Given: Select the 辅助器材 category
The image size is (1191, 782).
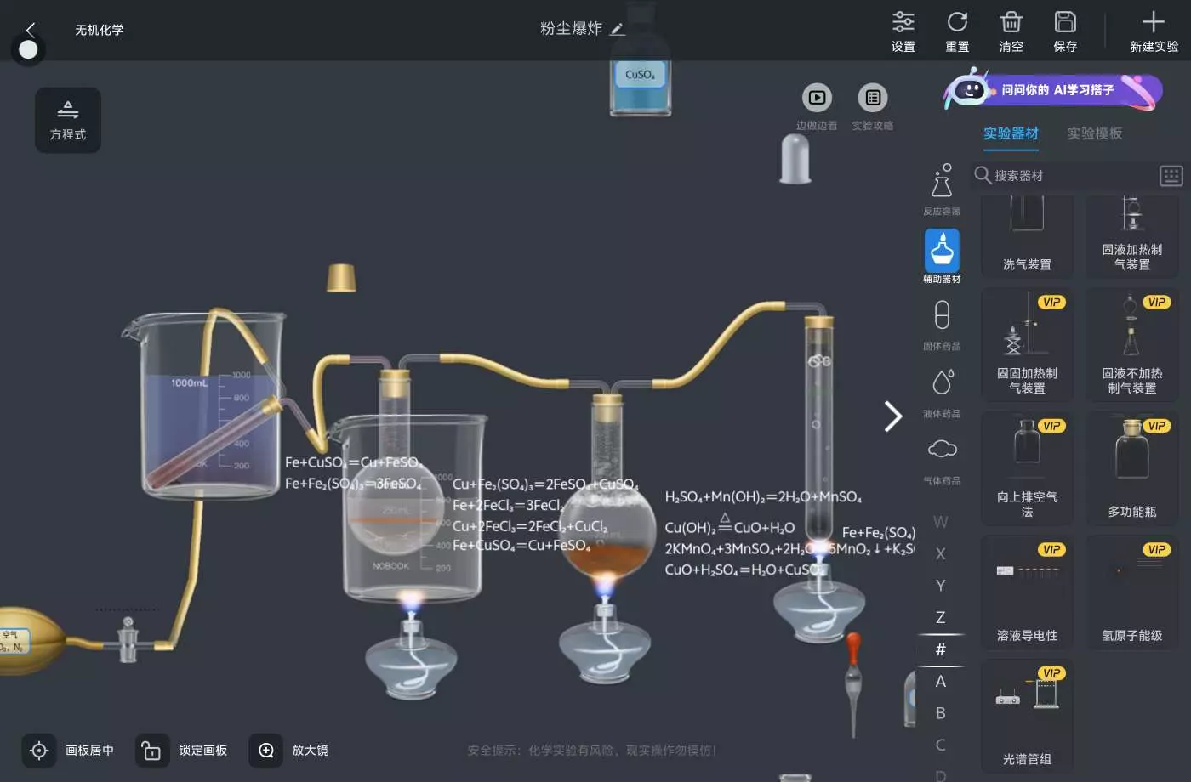Looking at the screenshot, I should click(x=942, y=257).
